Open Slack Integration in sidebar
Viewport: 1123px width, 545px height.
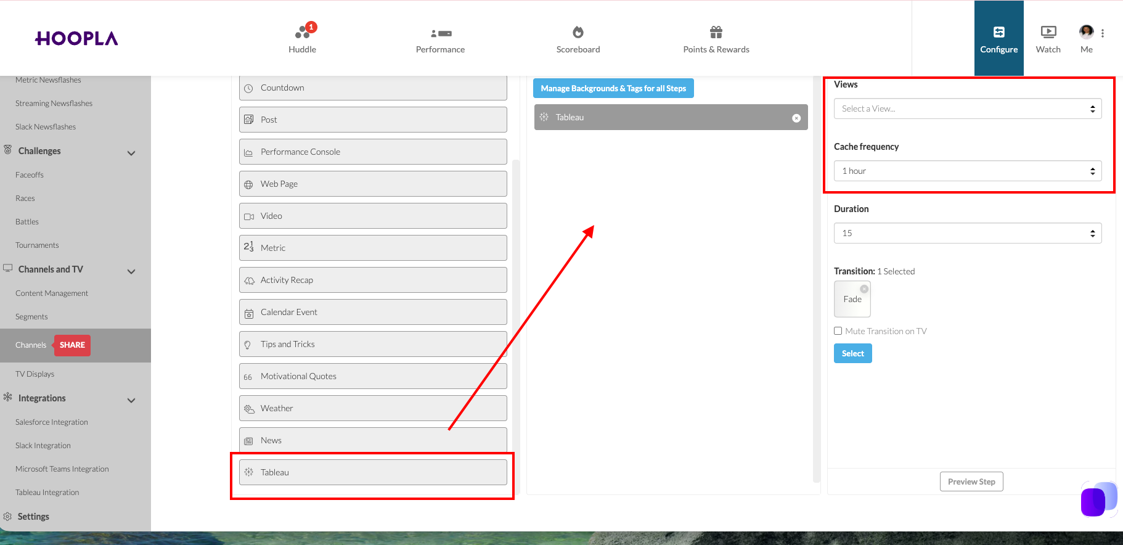(43, 446)
